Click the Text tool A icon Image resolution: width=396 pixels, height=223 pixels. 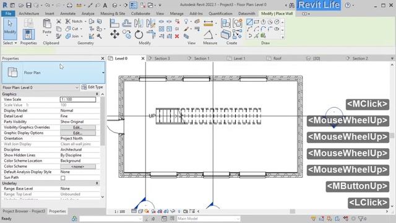(105, 5)
